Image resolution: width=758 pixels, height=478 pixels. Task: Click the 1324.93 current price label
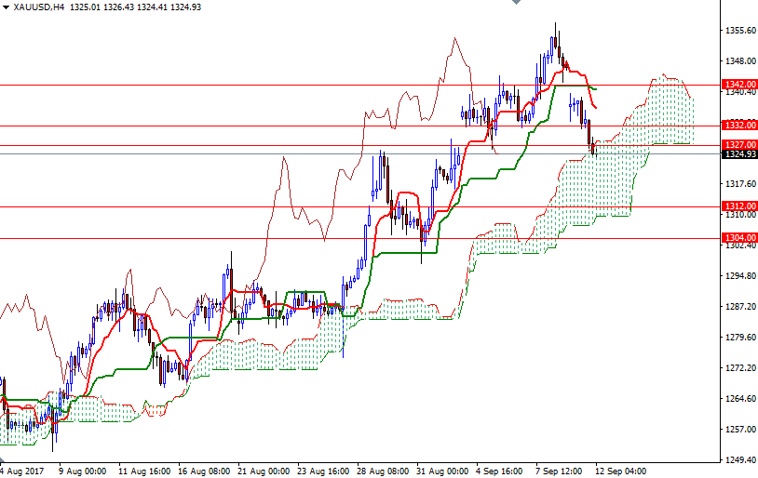point(738,154)
